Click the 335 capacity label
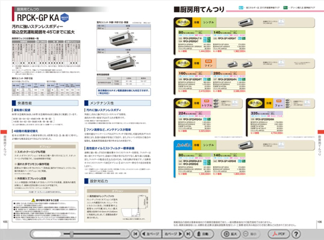This screenshot has height=240, width=324. tap(254, 113)
